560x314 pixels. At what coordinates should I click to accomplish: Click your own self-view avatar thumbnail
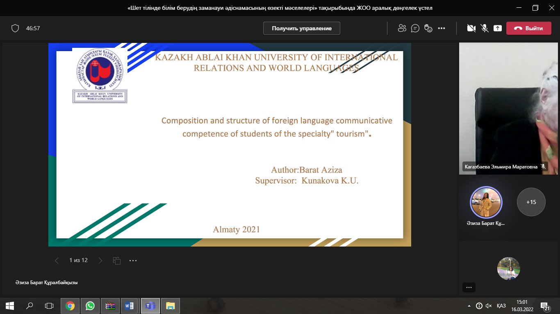coord(509,269)
